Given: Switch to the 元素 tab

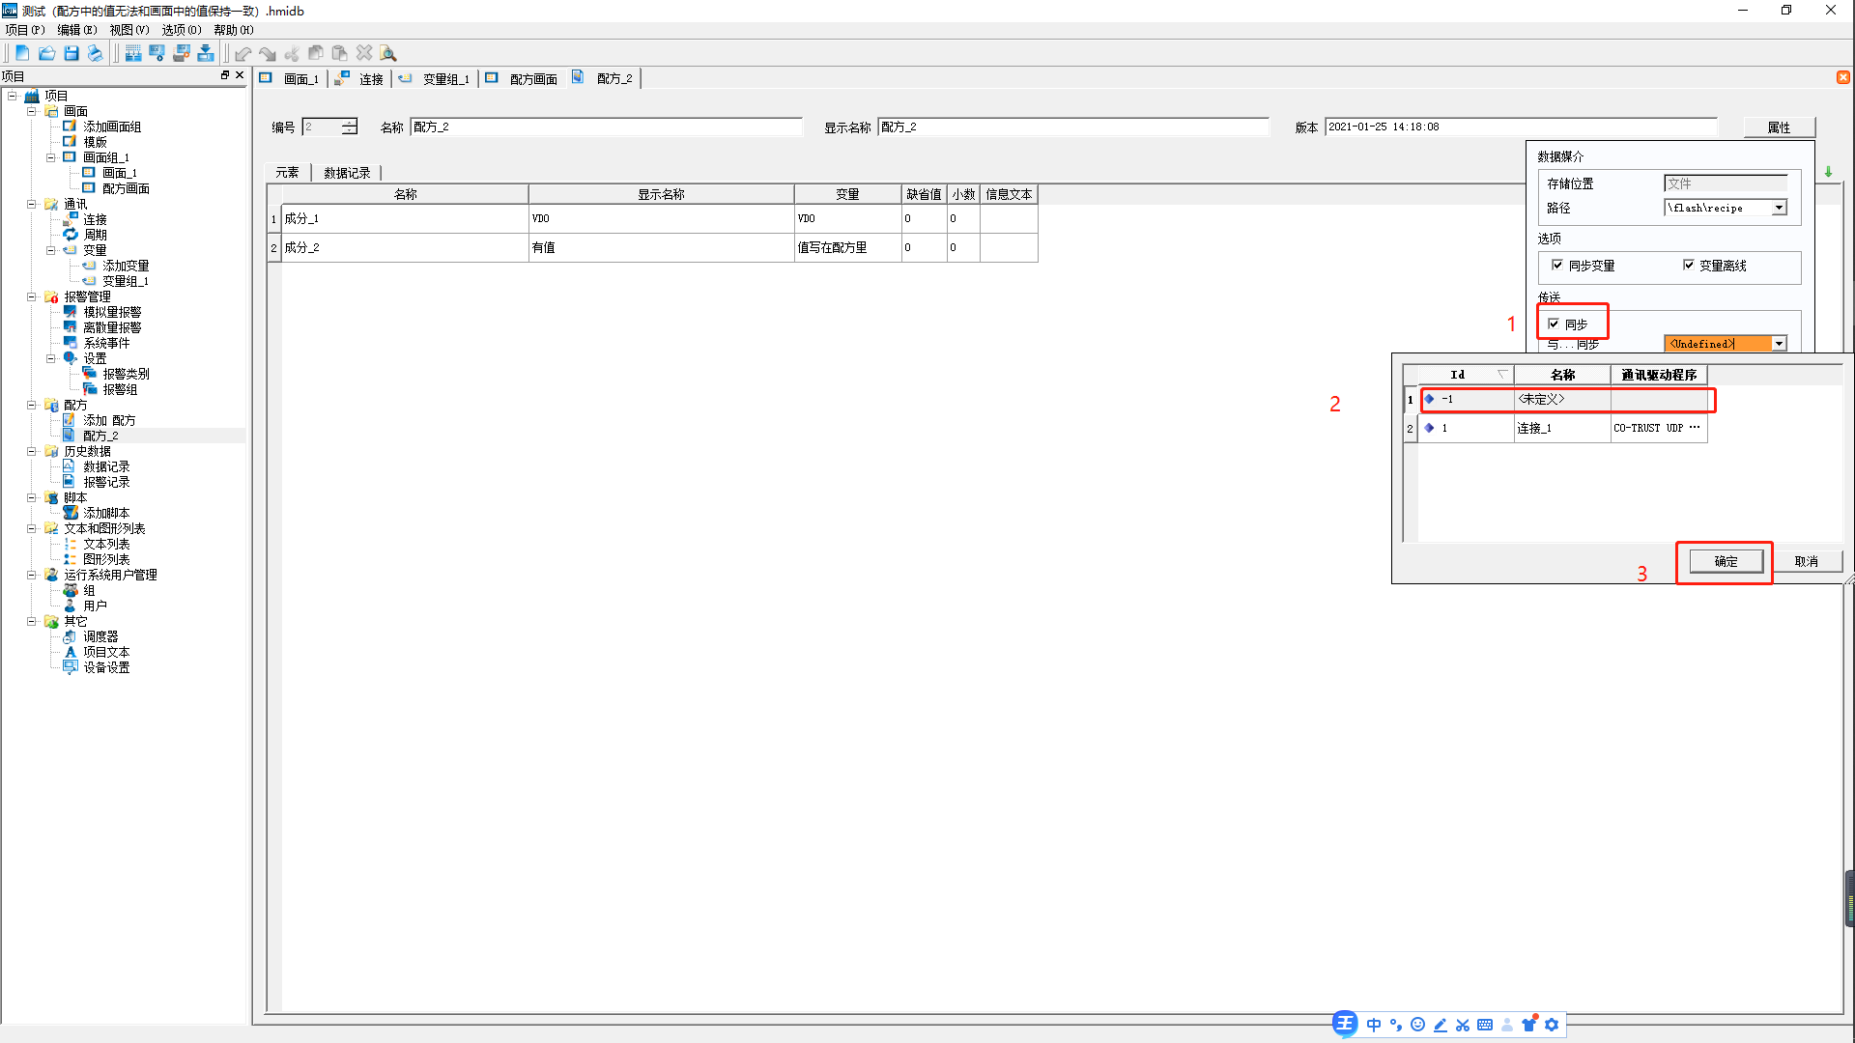Looking at the screenshot, I should click(287, 173).
